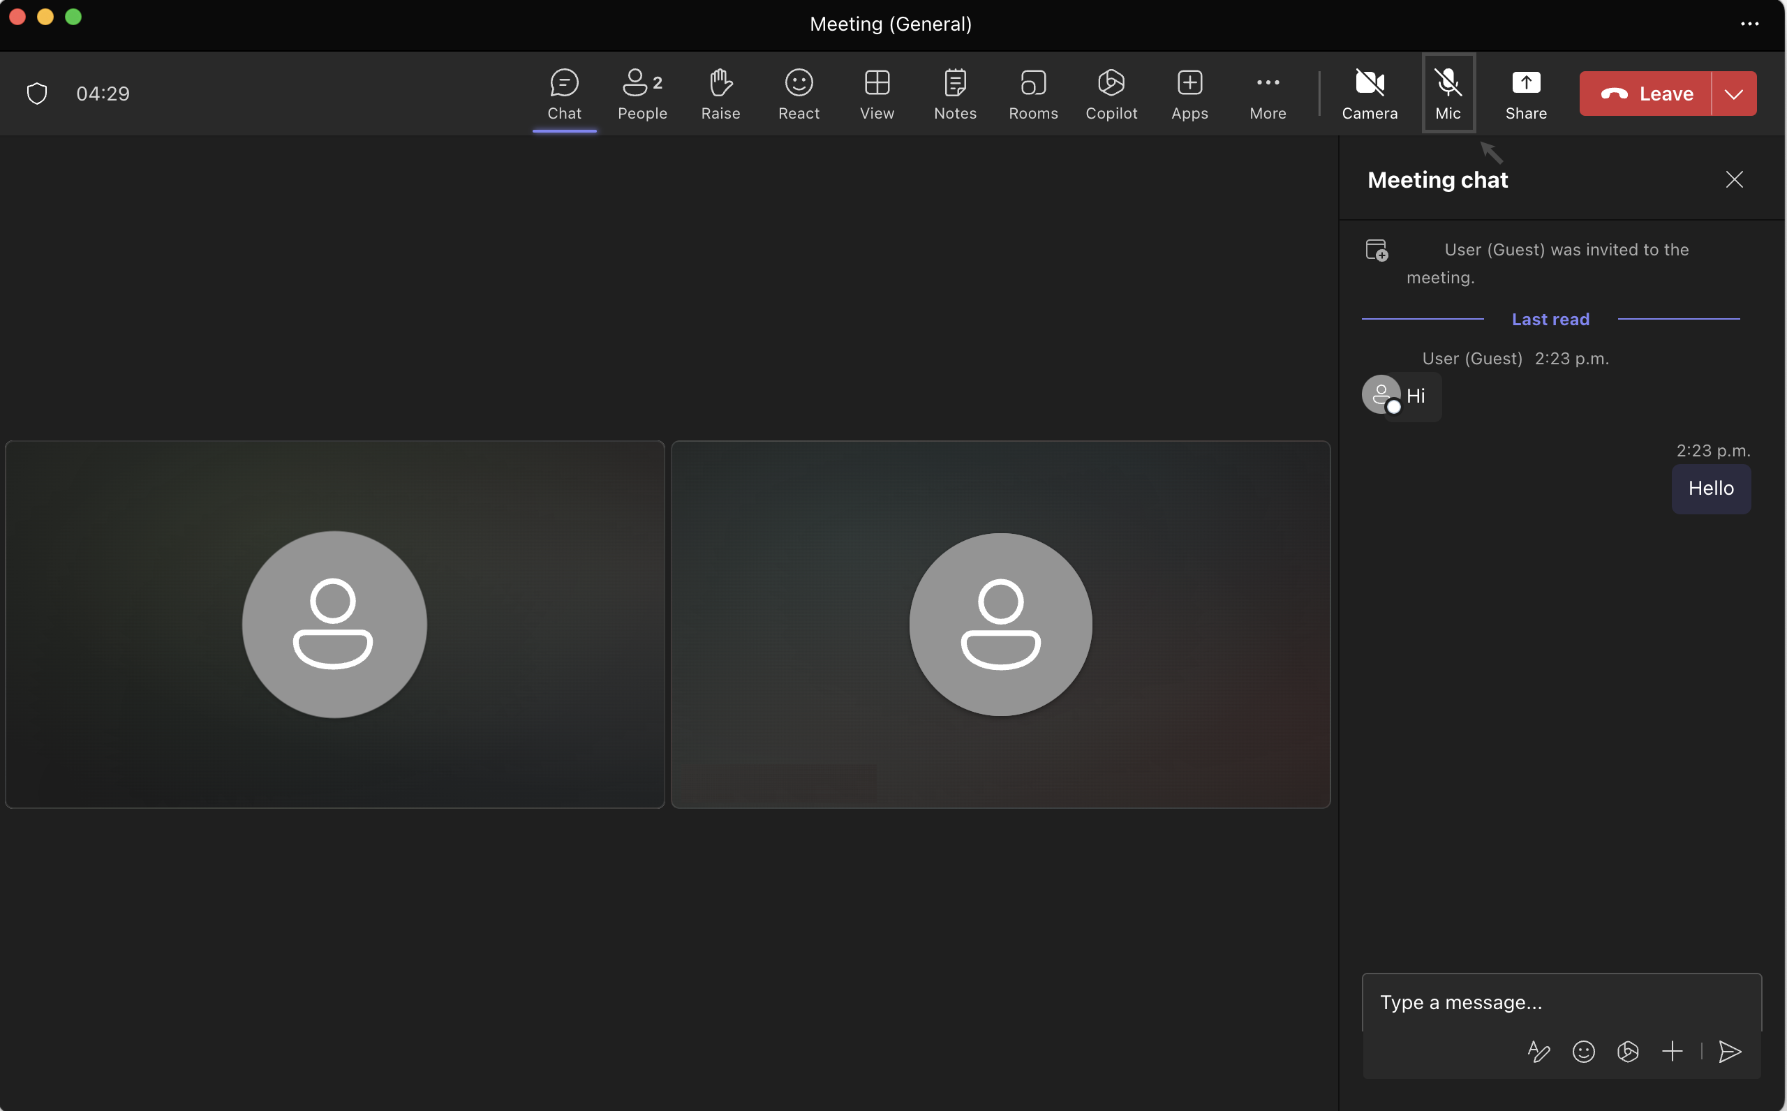This screenshot has height=1111, width=1787.
Task: Open the View layout options
Action: pyautogui.click(x=877, y=94)
